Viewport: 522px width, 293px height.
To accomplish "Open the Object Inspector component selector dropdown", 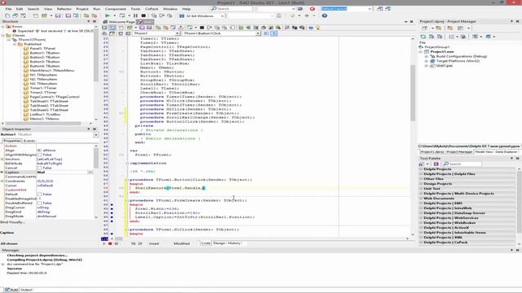I will [96, 135].
